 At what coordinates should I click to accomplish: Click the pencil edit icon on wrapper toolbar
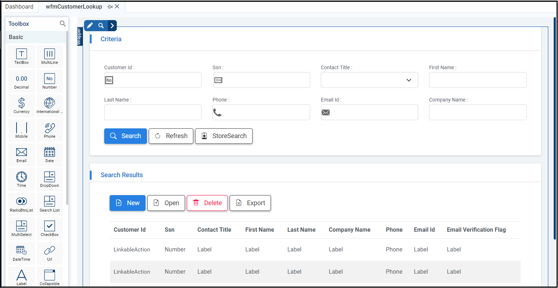pyautogui.click(x=90, y=25)
